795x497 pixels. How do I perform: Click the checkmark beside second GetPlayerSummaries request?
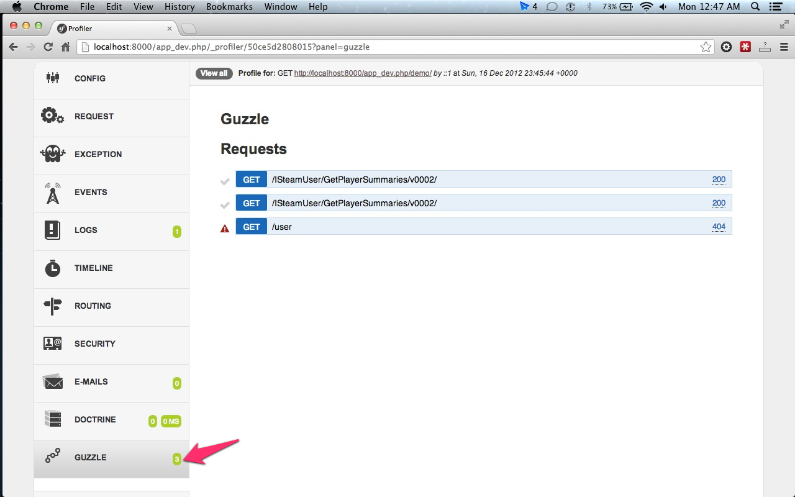pos(225,204)
